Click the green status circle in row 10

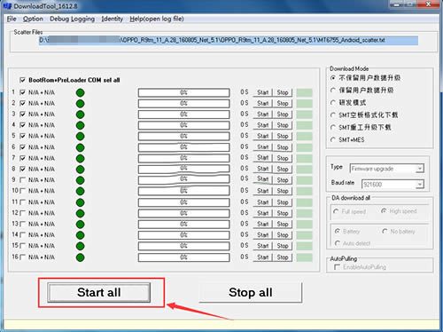point(80,191)
